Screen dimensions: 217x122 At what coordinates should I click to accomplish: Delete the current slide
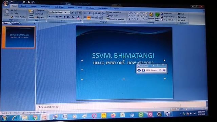click(x=40, y=17)
